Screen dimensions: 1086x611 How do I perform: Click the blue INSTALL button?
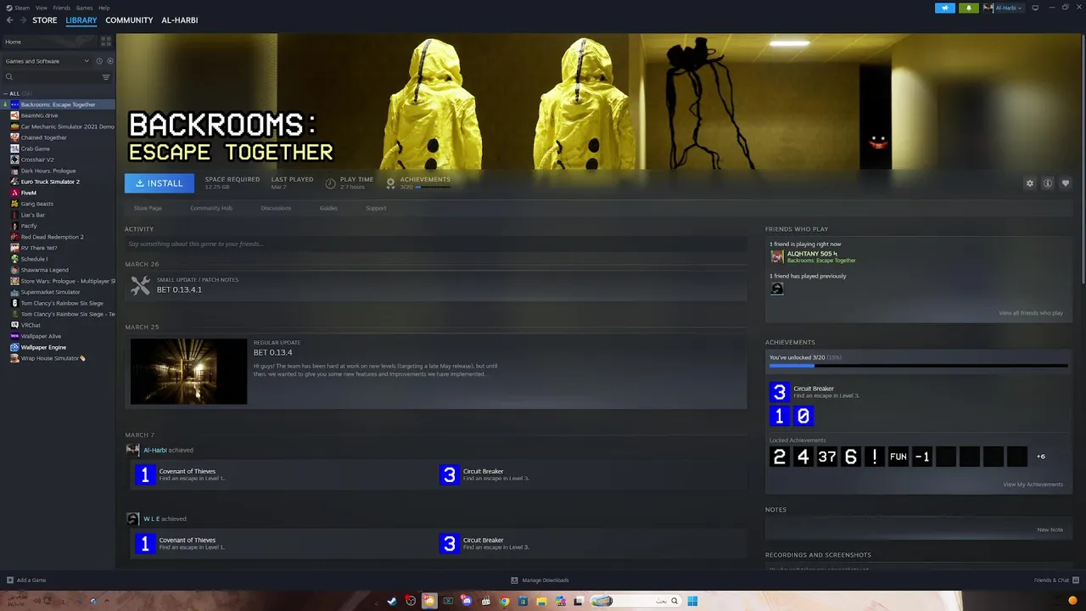pyautogui.click(x=160, y=183)
